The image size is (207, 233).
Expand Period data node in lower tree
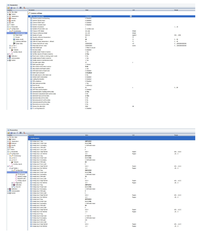pyautogui.click(x=8, y=152)
